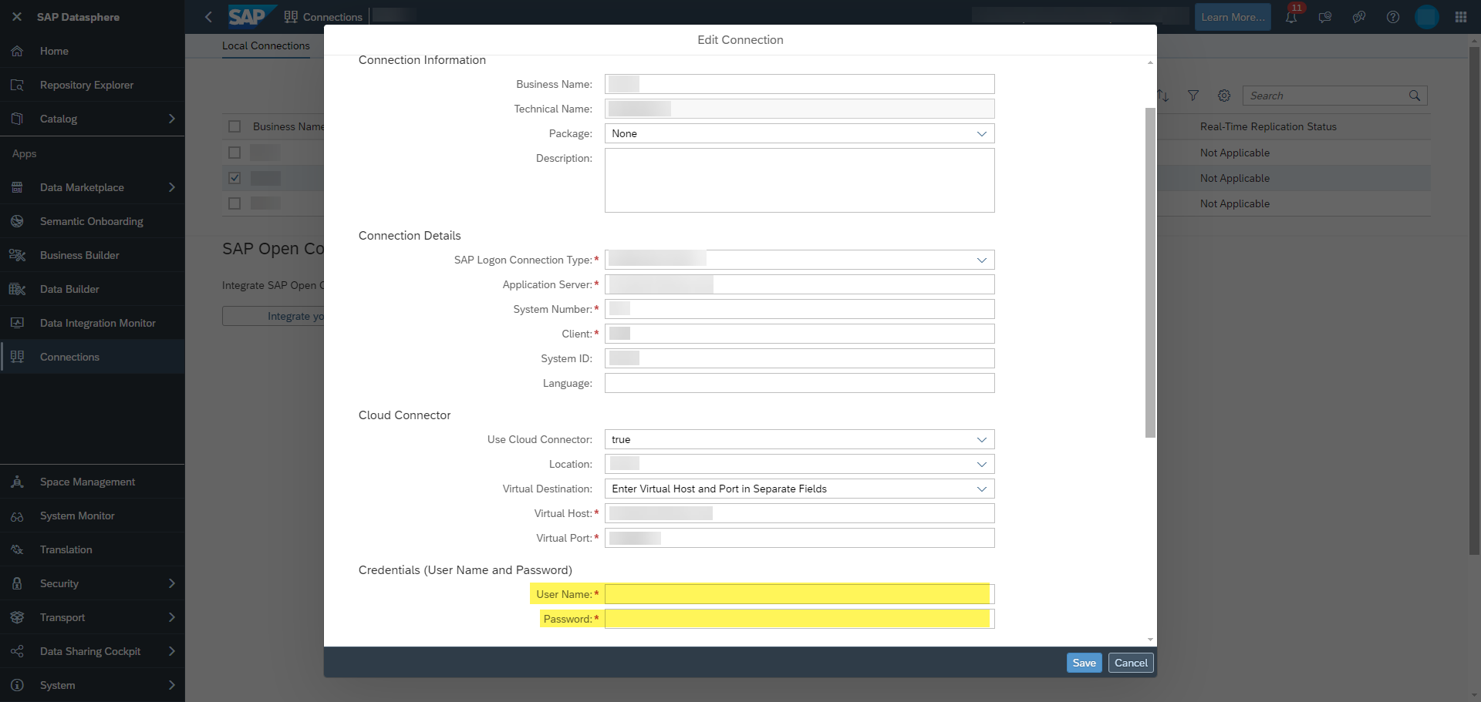Close the SAP Datasphere side navigation

pos(17,16)
